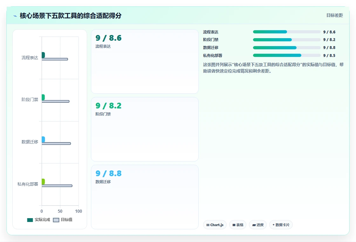356x242 pixels.
Task: Click the 阶段门禁 progress bar
Action: tap(287, 40)
